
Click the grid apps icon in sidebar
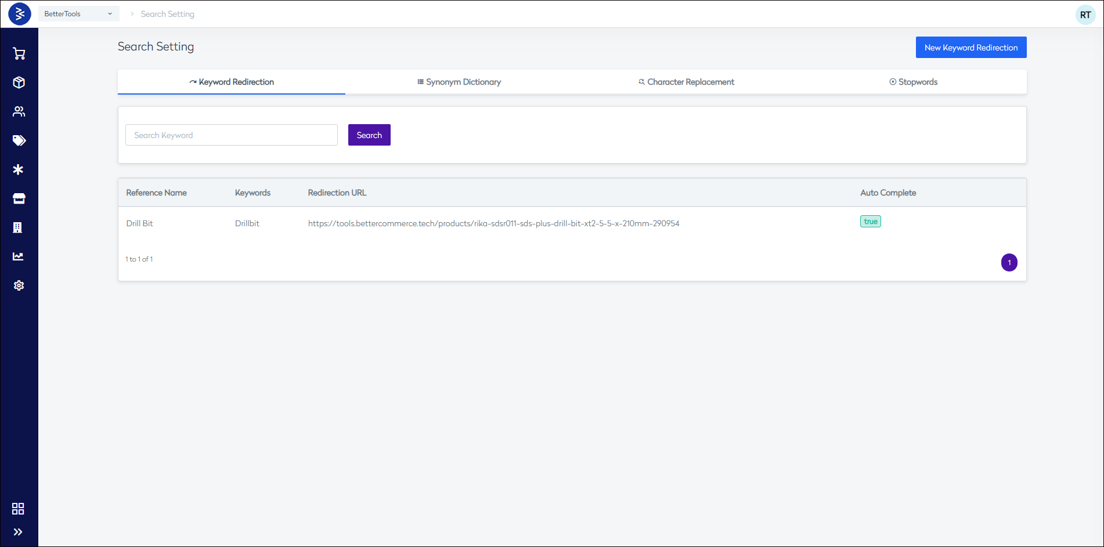tap(18, 509)
